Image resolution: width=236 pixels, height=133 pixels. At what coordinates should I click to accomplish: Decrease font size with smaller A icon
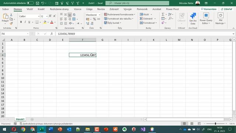55,16
